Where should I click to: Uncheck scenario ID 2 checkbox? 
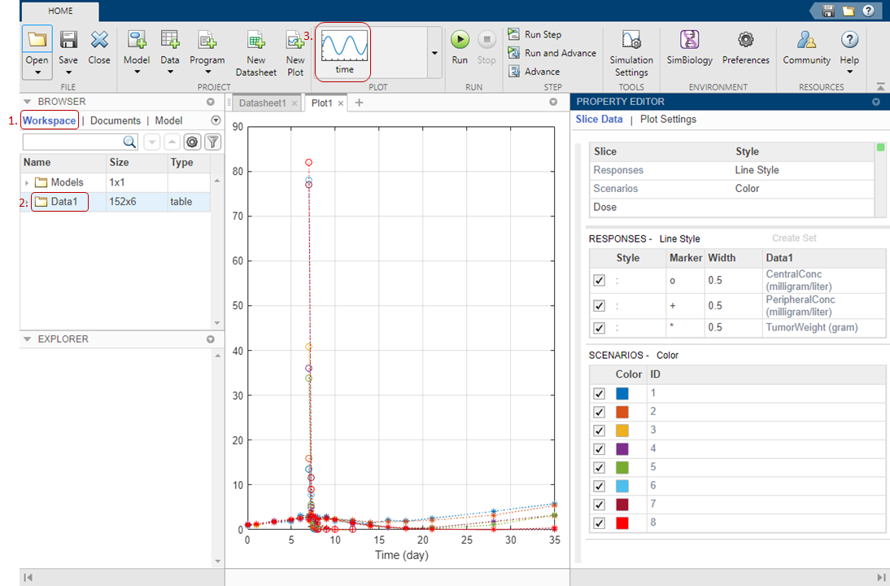(x=599, y=412)
